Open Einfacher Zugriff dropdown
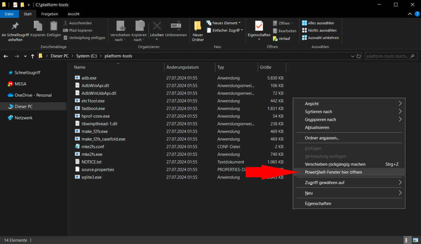The image size is (421, 244). pyautogui.click(x=225, y=30)
